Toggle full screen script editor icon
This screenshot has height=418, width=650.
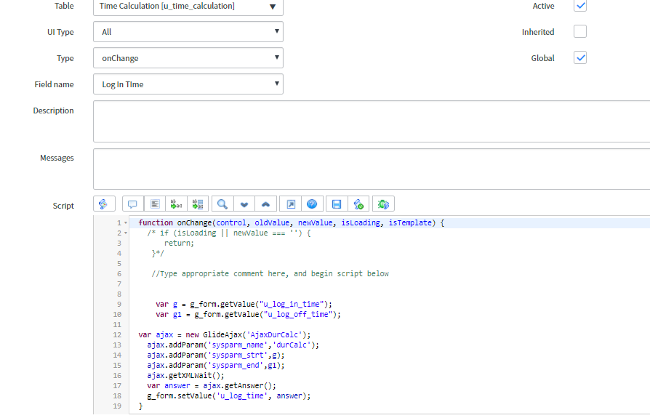point(291,204)
